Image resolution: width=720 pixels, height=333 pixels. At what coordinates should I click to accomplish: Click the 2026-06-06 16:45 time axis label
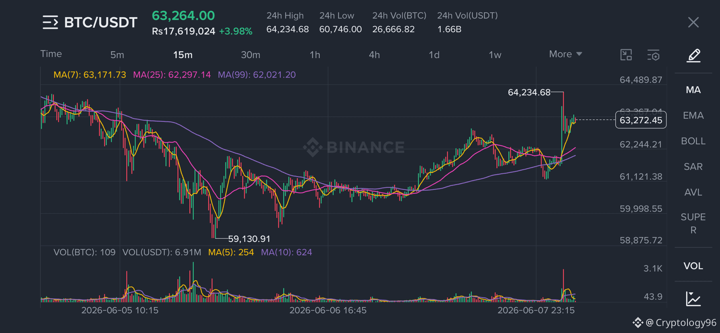[x=328, y=310]
